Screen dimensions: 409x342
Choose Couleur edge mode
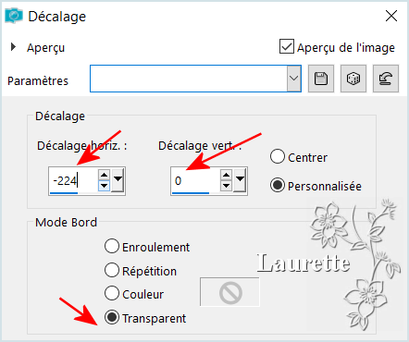point(112,293)
